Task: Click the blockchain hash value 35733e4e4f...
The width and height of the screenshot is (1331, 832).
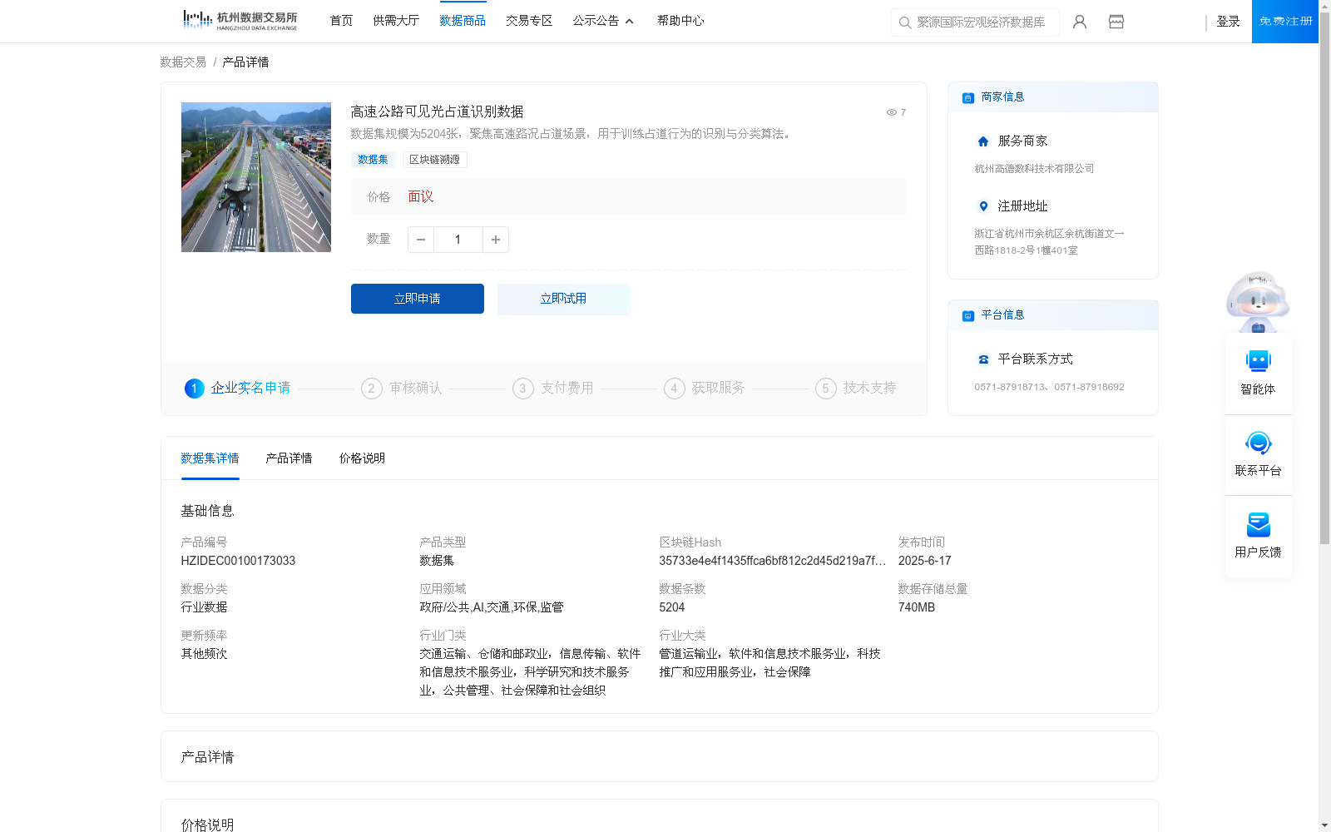Action: (772, 561)
